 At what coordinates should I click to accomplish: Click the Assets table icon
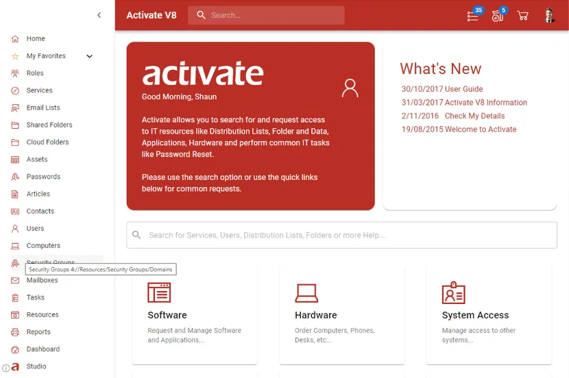point(15,160)
